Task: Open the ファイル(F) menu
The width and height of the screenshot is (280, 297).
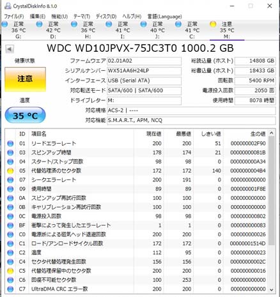Action: pyautogui.click(x=14, y=17)
